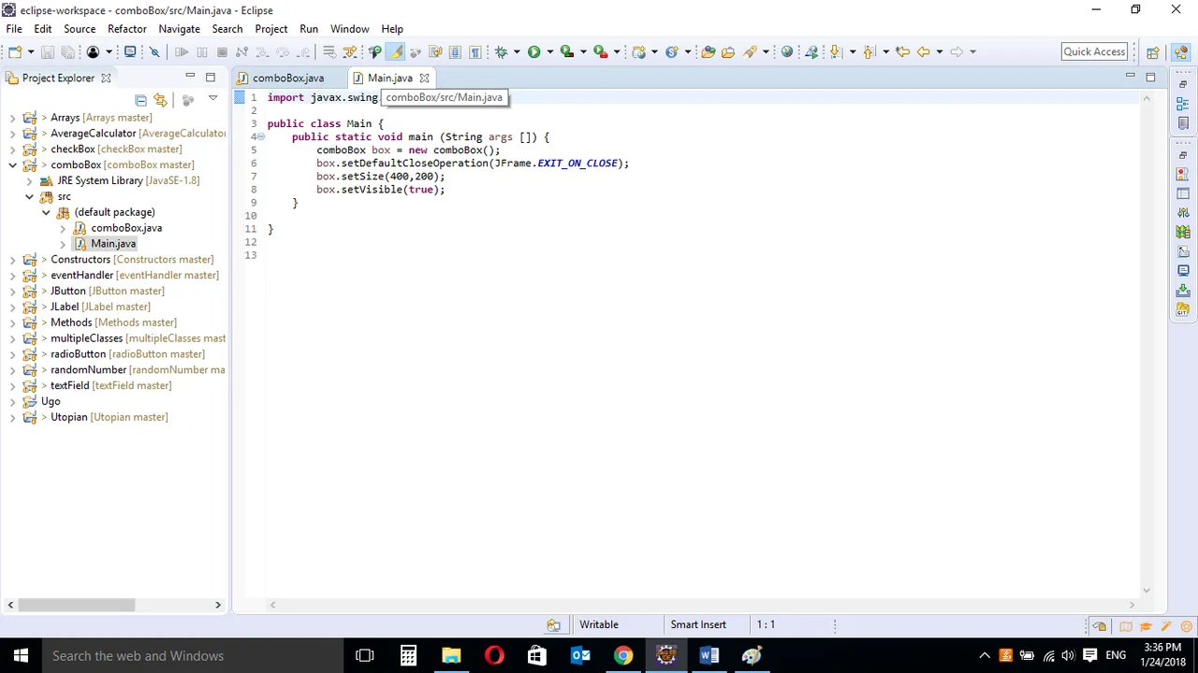Click the Writable status bar entry

pos(599,624)
